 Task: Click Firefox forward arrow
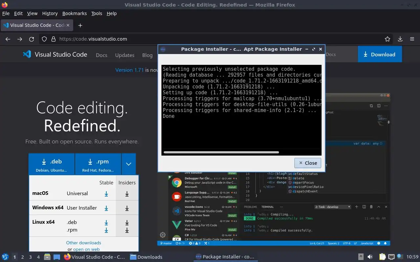point(20,39)
